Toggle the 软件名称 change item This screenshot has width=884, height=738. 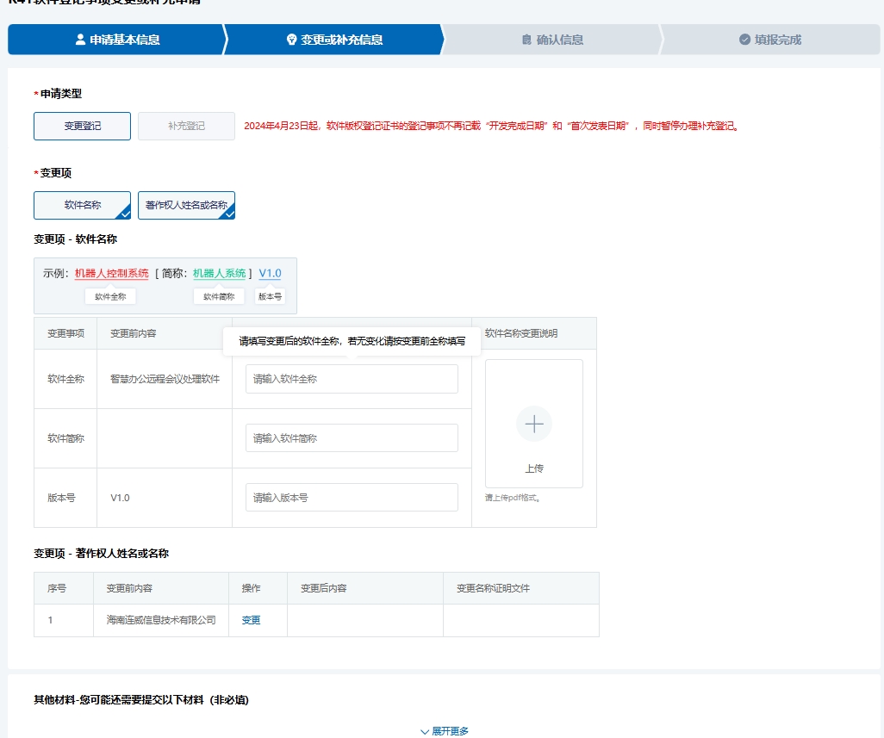point(82,205)
